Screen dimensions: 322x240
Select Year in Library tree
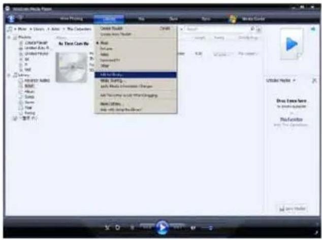[x=28, y=108]
